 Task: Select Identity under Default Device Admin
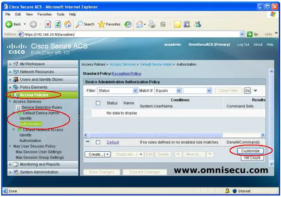(x=25, y=118)
